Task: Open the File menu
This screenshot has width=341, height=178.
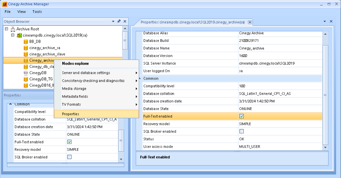Action: 8,12
